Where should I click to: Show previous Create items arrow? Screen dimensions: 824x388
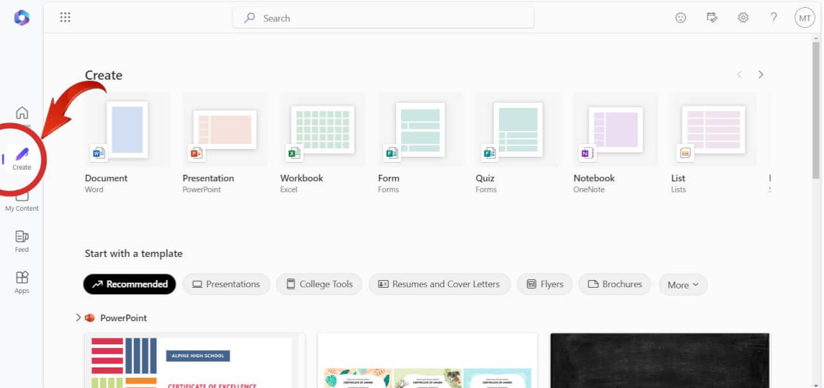coord(739,75)
